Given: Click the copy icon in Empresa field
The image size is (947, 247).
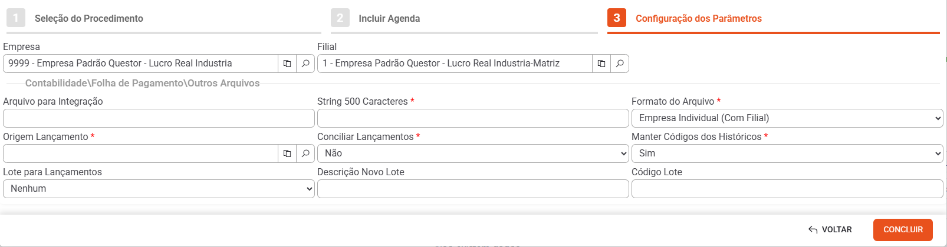Looking at the screenshot, I should [x=287, y=64].
